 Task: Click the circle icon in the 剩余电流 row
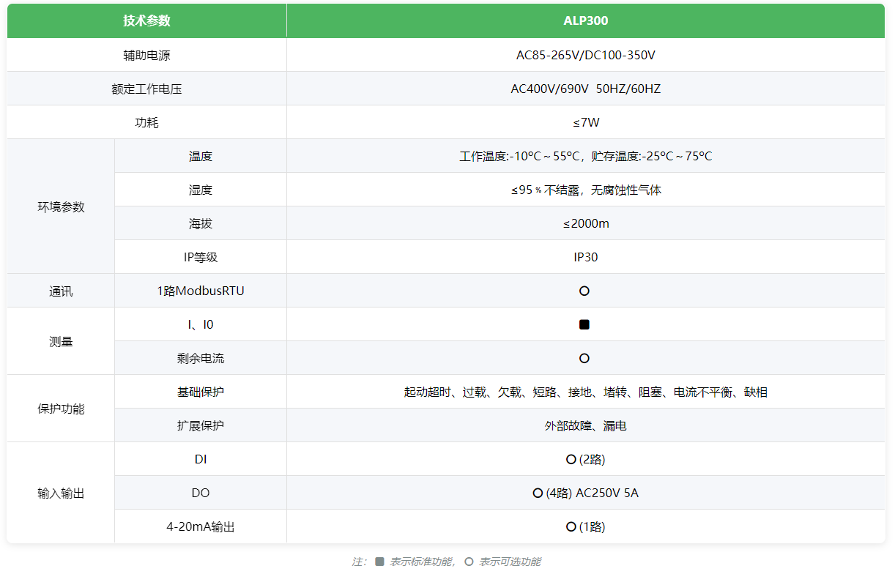coord(584,358)
